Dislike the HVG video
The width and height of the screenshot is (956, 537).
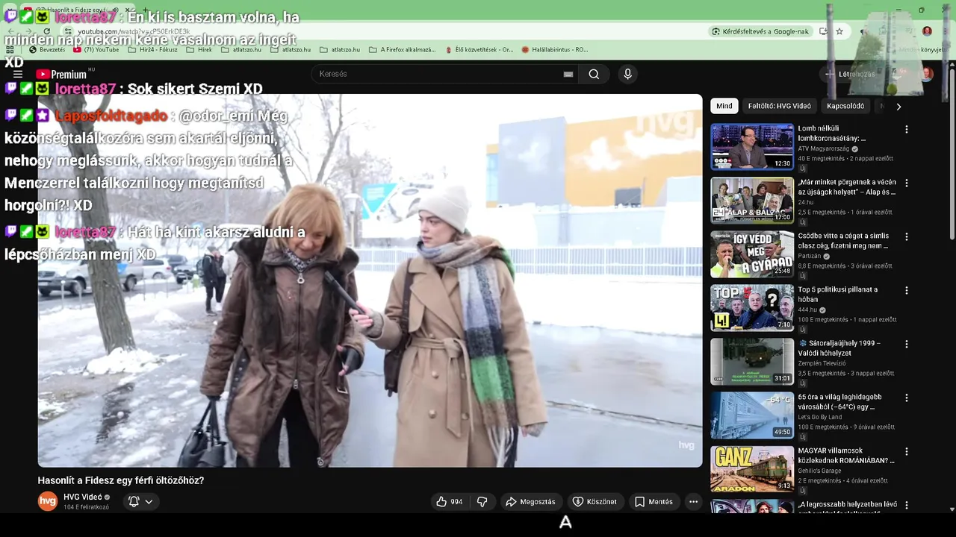pyautogui.click(x=482, y=502)
